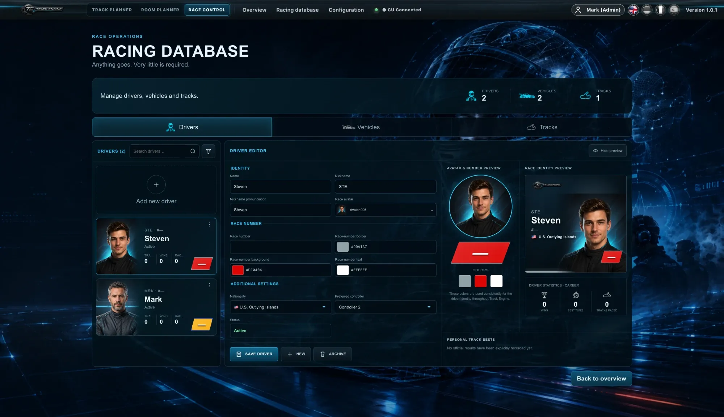Select the German language flag
Image resolution: width=724 pixels, height=417 pixels.
(x=647, y=10)
